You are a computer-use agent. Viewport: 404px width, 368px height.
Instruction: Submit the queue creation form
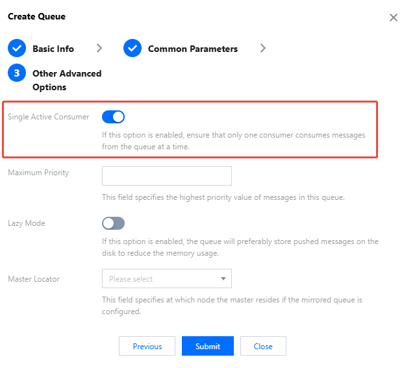[x=208, y=346]
